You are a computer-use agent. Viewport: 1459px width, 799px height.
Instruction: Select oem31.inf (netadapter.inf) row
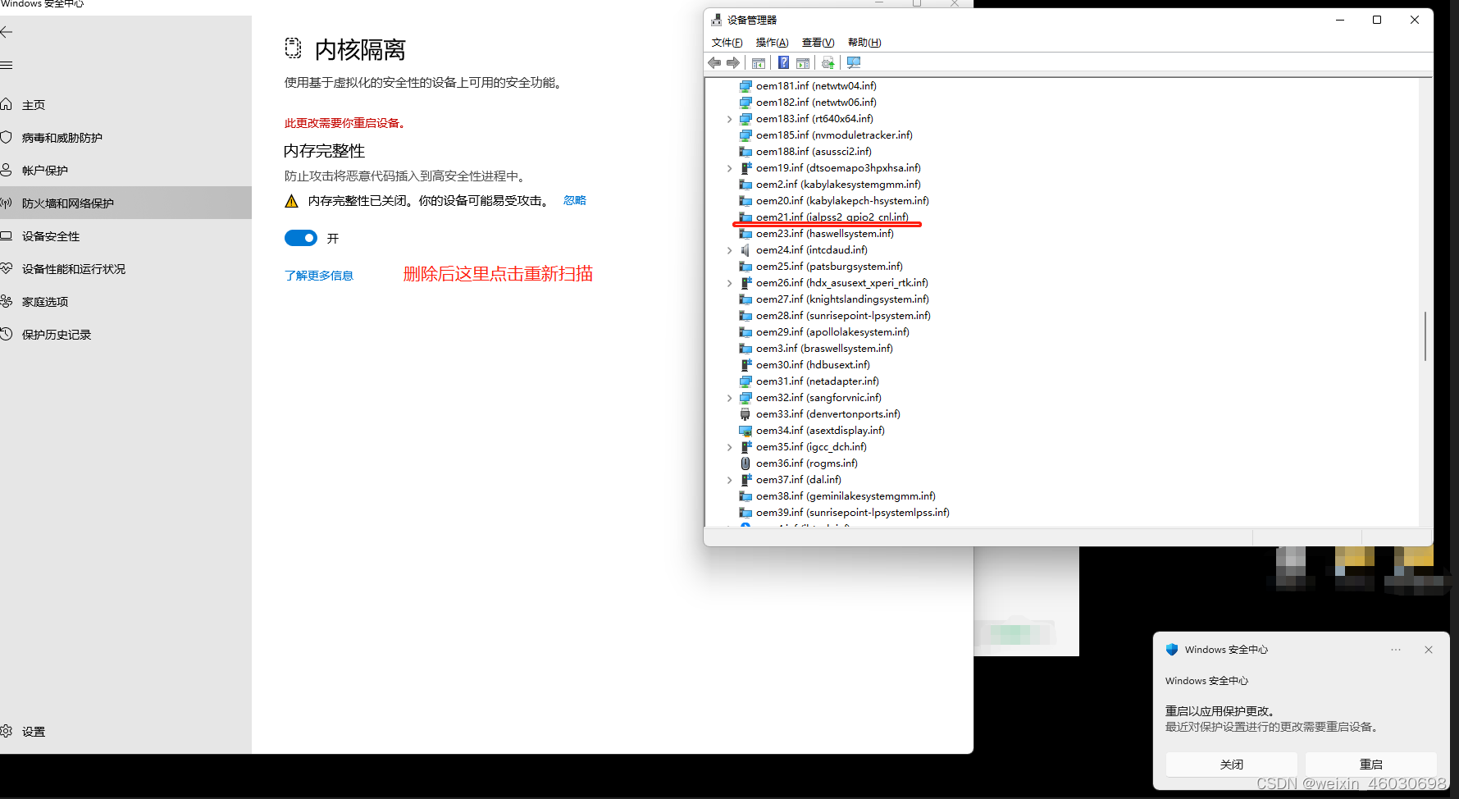coord(809,381)
